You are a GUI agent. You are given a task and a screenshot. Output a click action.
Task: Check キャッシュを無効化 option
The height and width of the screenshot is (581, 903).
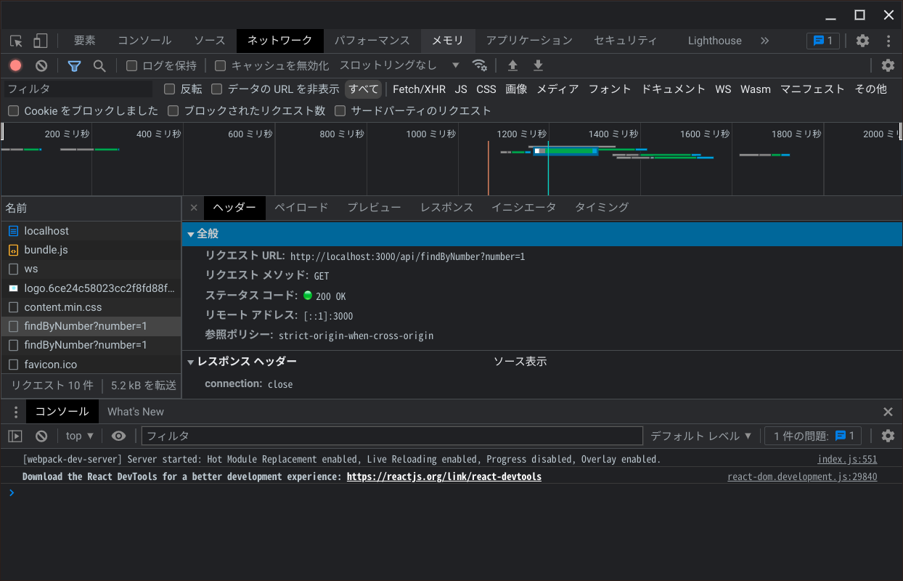221,66
